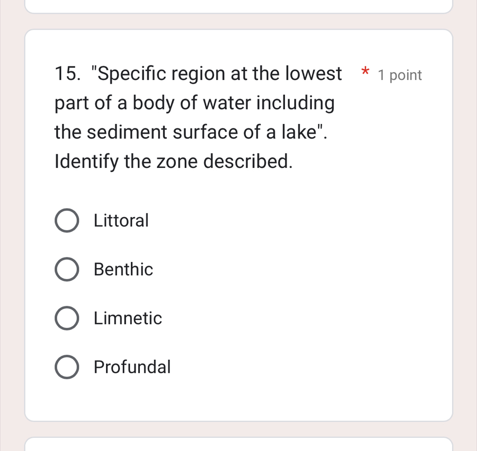Mark the Limnetic radio button
This screenshot has height=451, width=477.
pyautogui.click(x=66, y=319)
